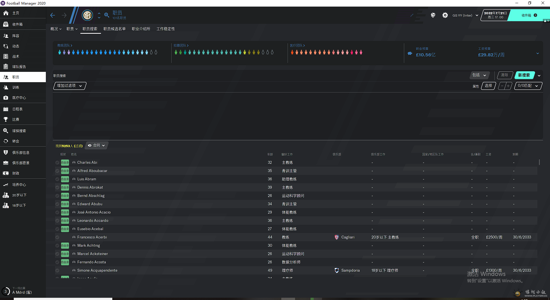The width and height of the screenshot is (550, 300).
Task: Click the 清除 clear button
Action: (505, 75)
